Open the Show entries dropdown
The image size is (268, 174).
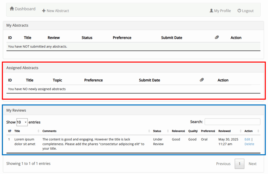click(x=22, y=122)
